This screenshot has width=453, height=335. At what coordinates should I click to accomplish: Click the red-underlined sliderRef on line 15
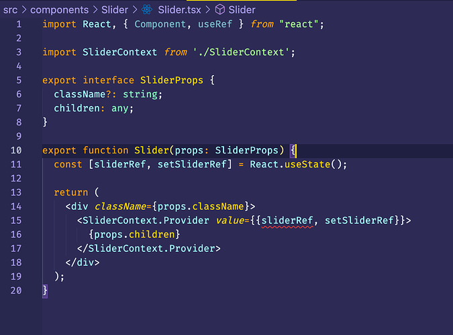[287, 220]
